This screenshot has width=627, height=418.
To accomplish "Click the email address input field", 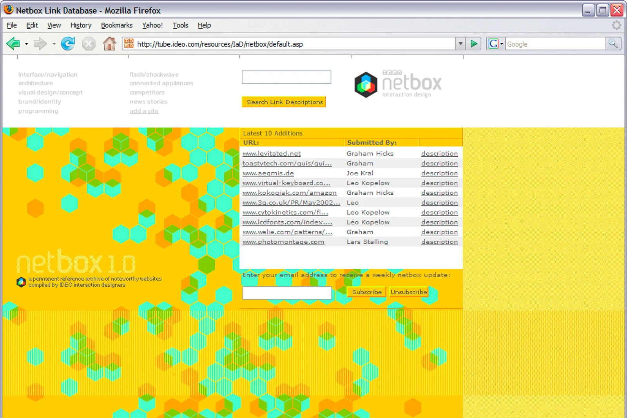I will [x=287, y=293].
